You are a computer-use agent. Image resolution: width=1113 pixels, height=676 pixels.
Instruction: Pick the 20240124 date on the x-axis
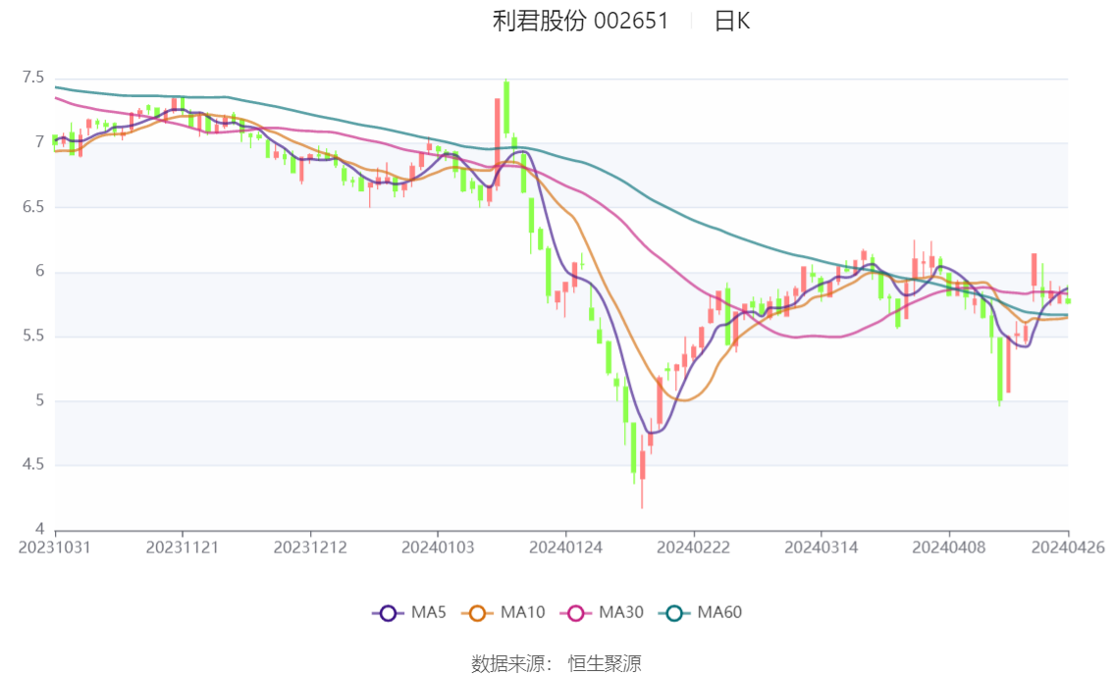tap(564, 546)
